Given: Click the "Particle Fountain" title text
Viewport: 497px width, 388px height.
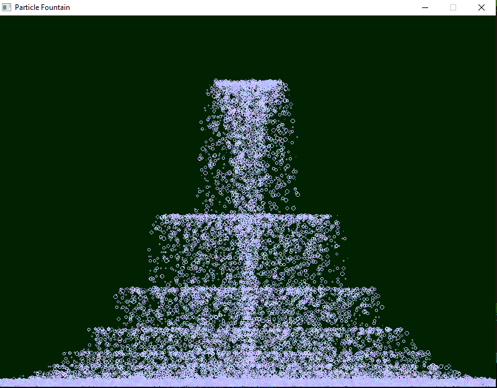Looking at the screenshot, I should (42, 7).
